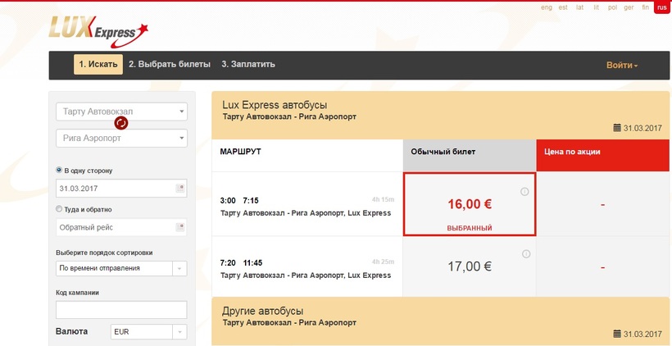Image resolution: width=672 pixels, height=346 pixels.
Task: Select the 17,00 € regular ticket
Action: point(470,266)
